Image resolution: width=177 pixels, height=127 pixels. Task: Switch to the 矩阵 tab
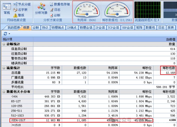[x=139, y=27]
